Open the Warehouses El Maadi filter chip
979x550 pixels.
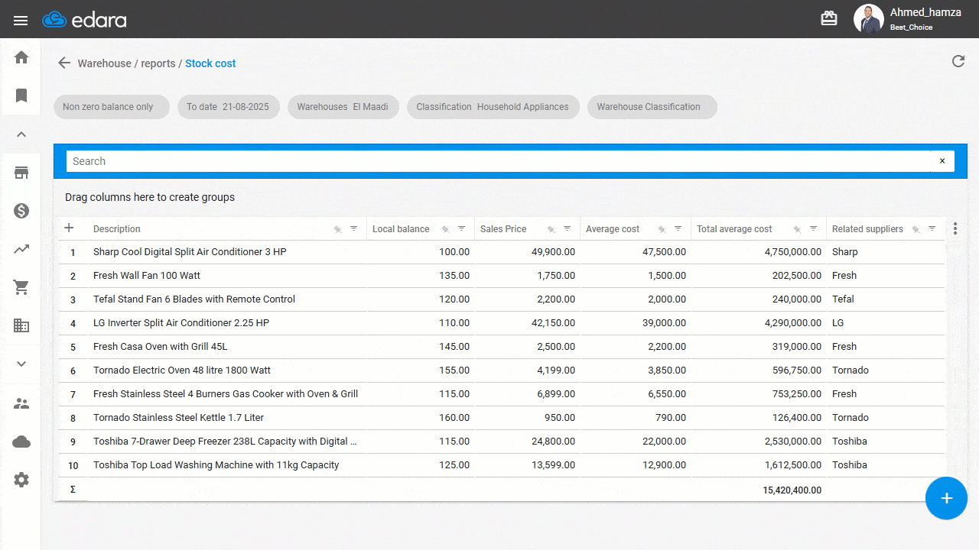click(343, 107)
